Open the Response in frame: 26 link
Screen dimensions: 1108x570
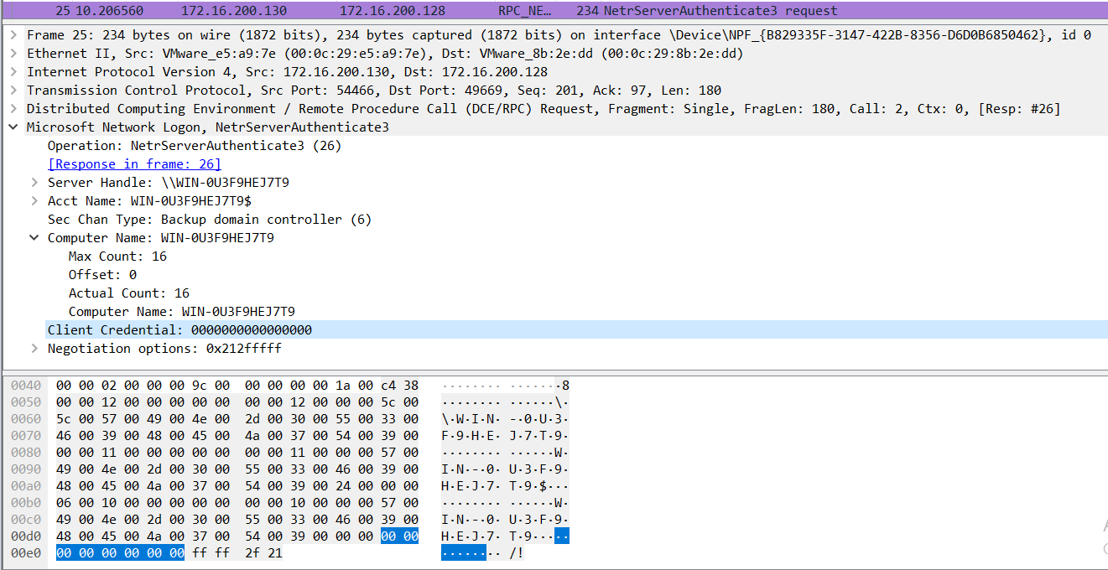click(x=134, y=164)
